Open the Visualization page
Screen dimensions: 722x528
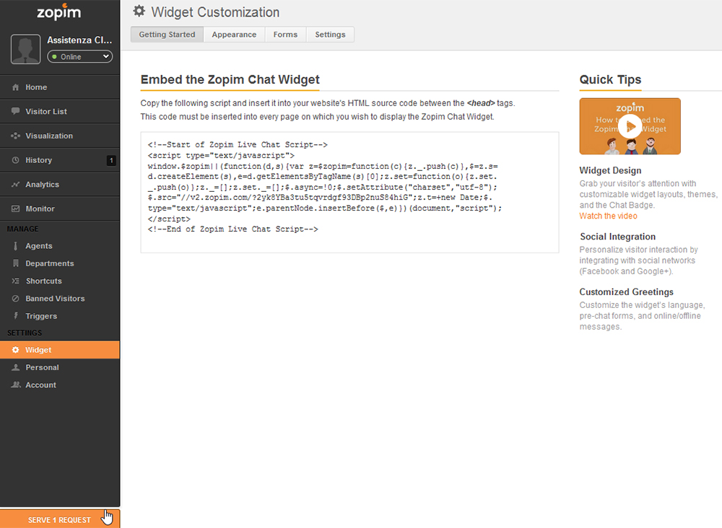pyautogui.click(x=60, y=136)
